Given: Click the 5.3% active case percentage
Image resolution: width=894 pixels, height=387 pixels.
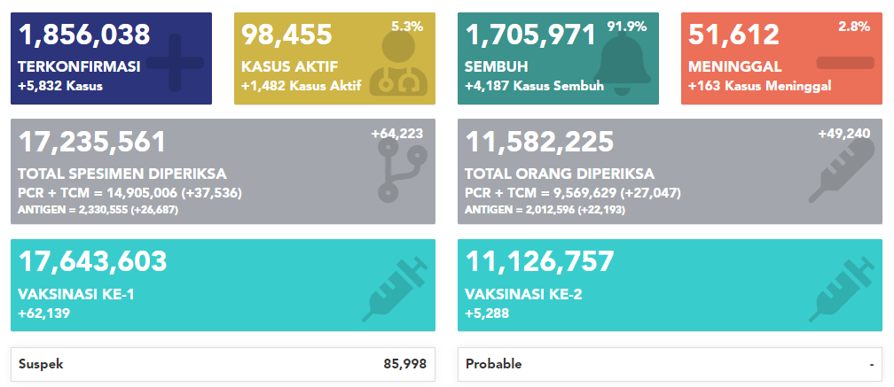Looking at the screenshot, I should click(407, 27).
